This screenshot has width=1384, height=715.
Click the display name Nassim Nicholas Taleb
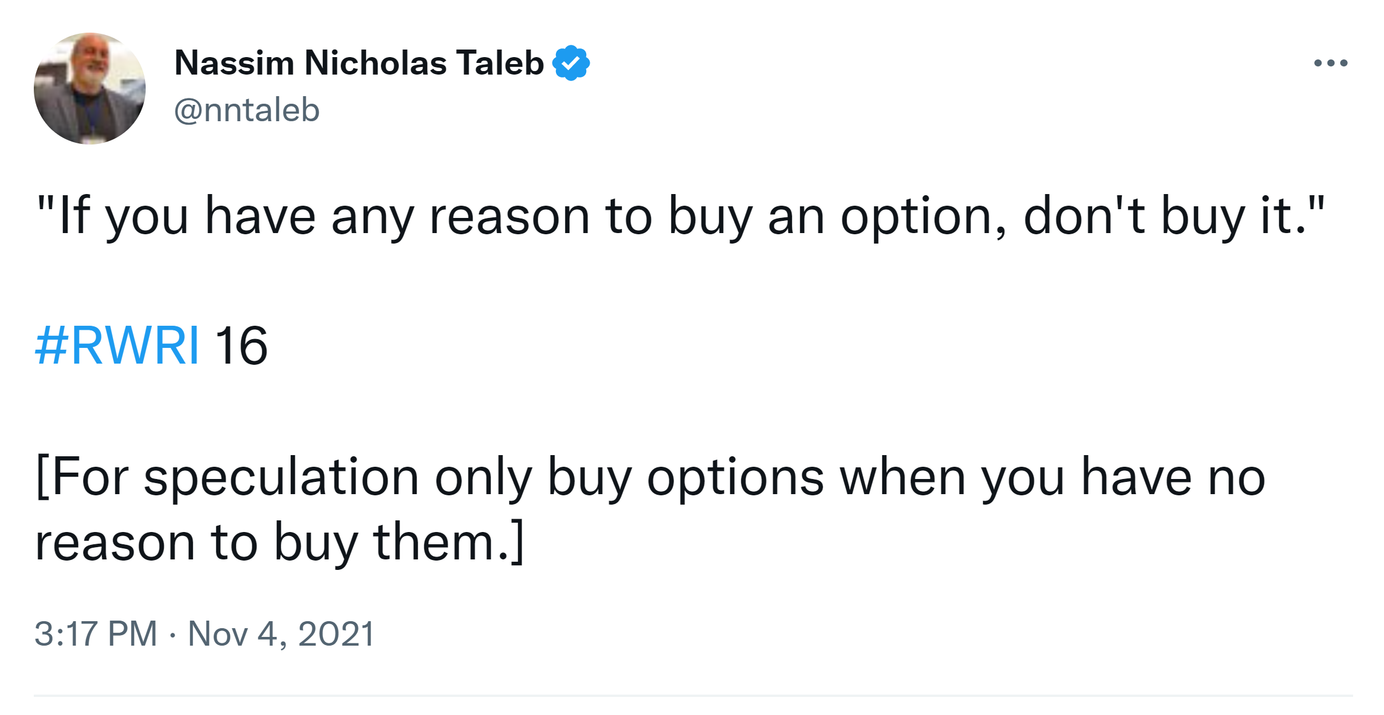click(x=358, y=63)
